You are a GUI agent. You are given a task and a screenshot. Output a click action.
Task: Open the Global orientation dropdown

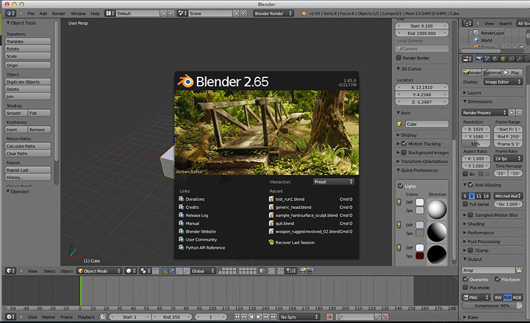(203, 271)
